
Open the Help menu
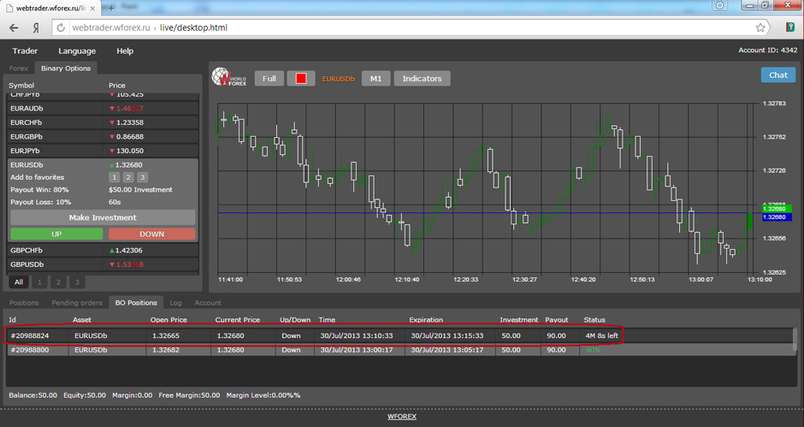[125, 50]
